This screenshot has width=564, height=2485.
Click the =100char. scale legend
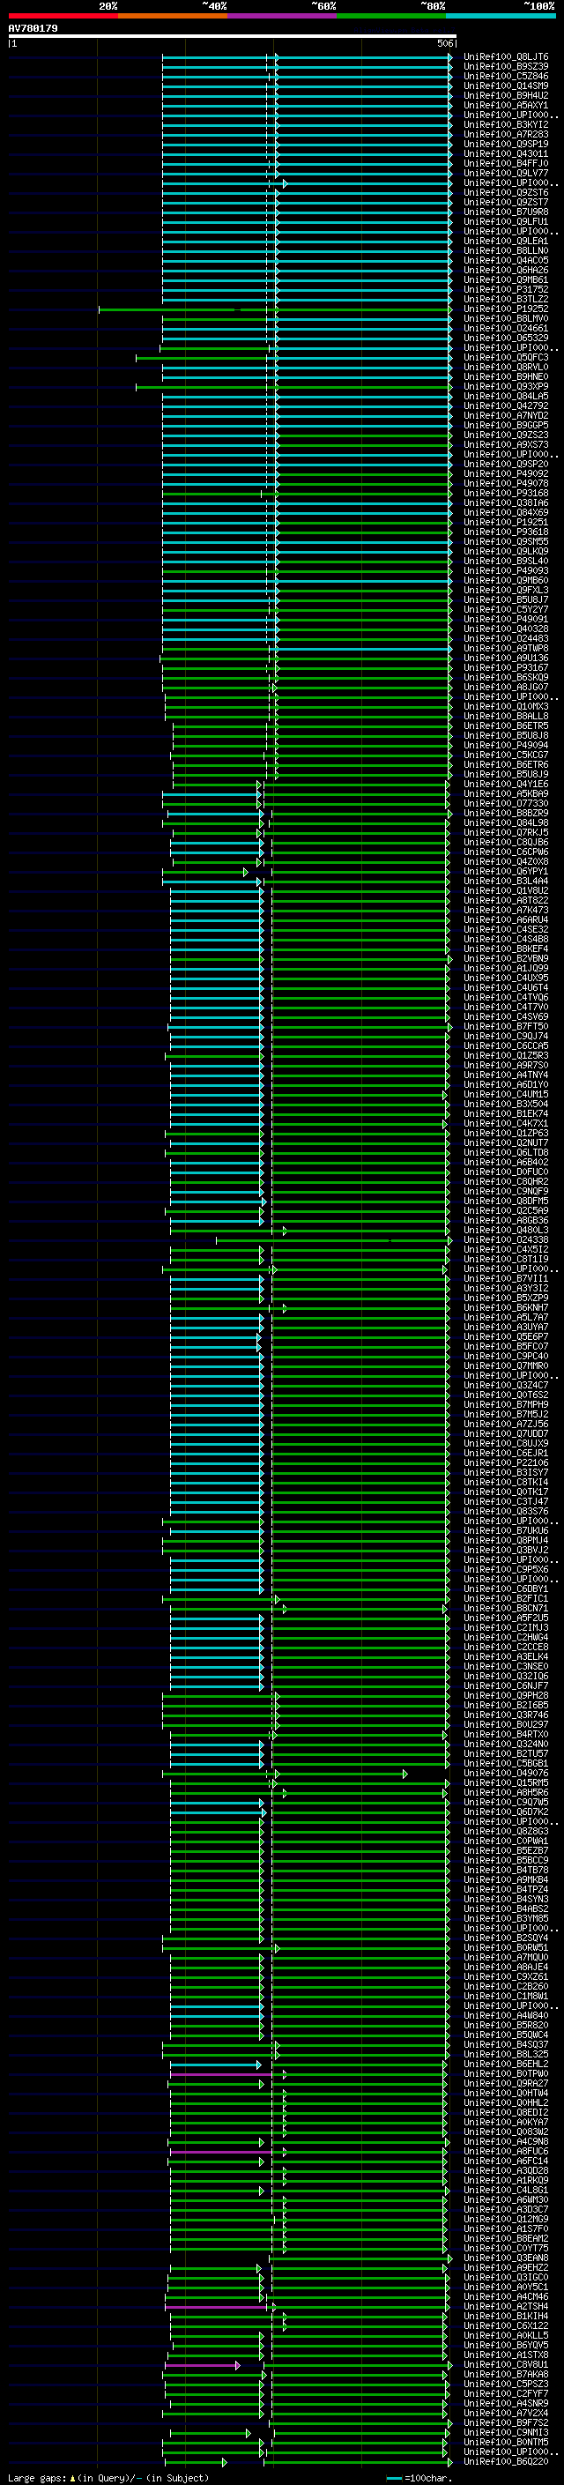[419, 2478]
